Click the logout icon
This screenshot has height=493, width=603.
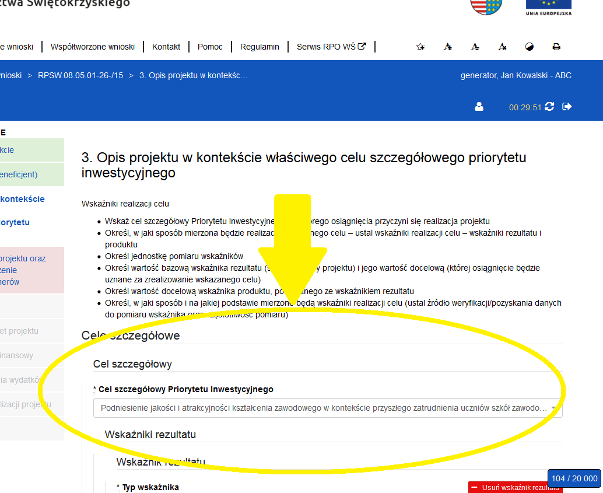tap(567, 107)
